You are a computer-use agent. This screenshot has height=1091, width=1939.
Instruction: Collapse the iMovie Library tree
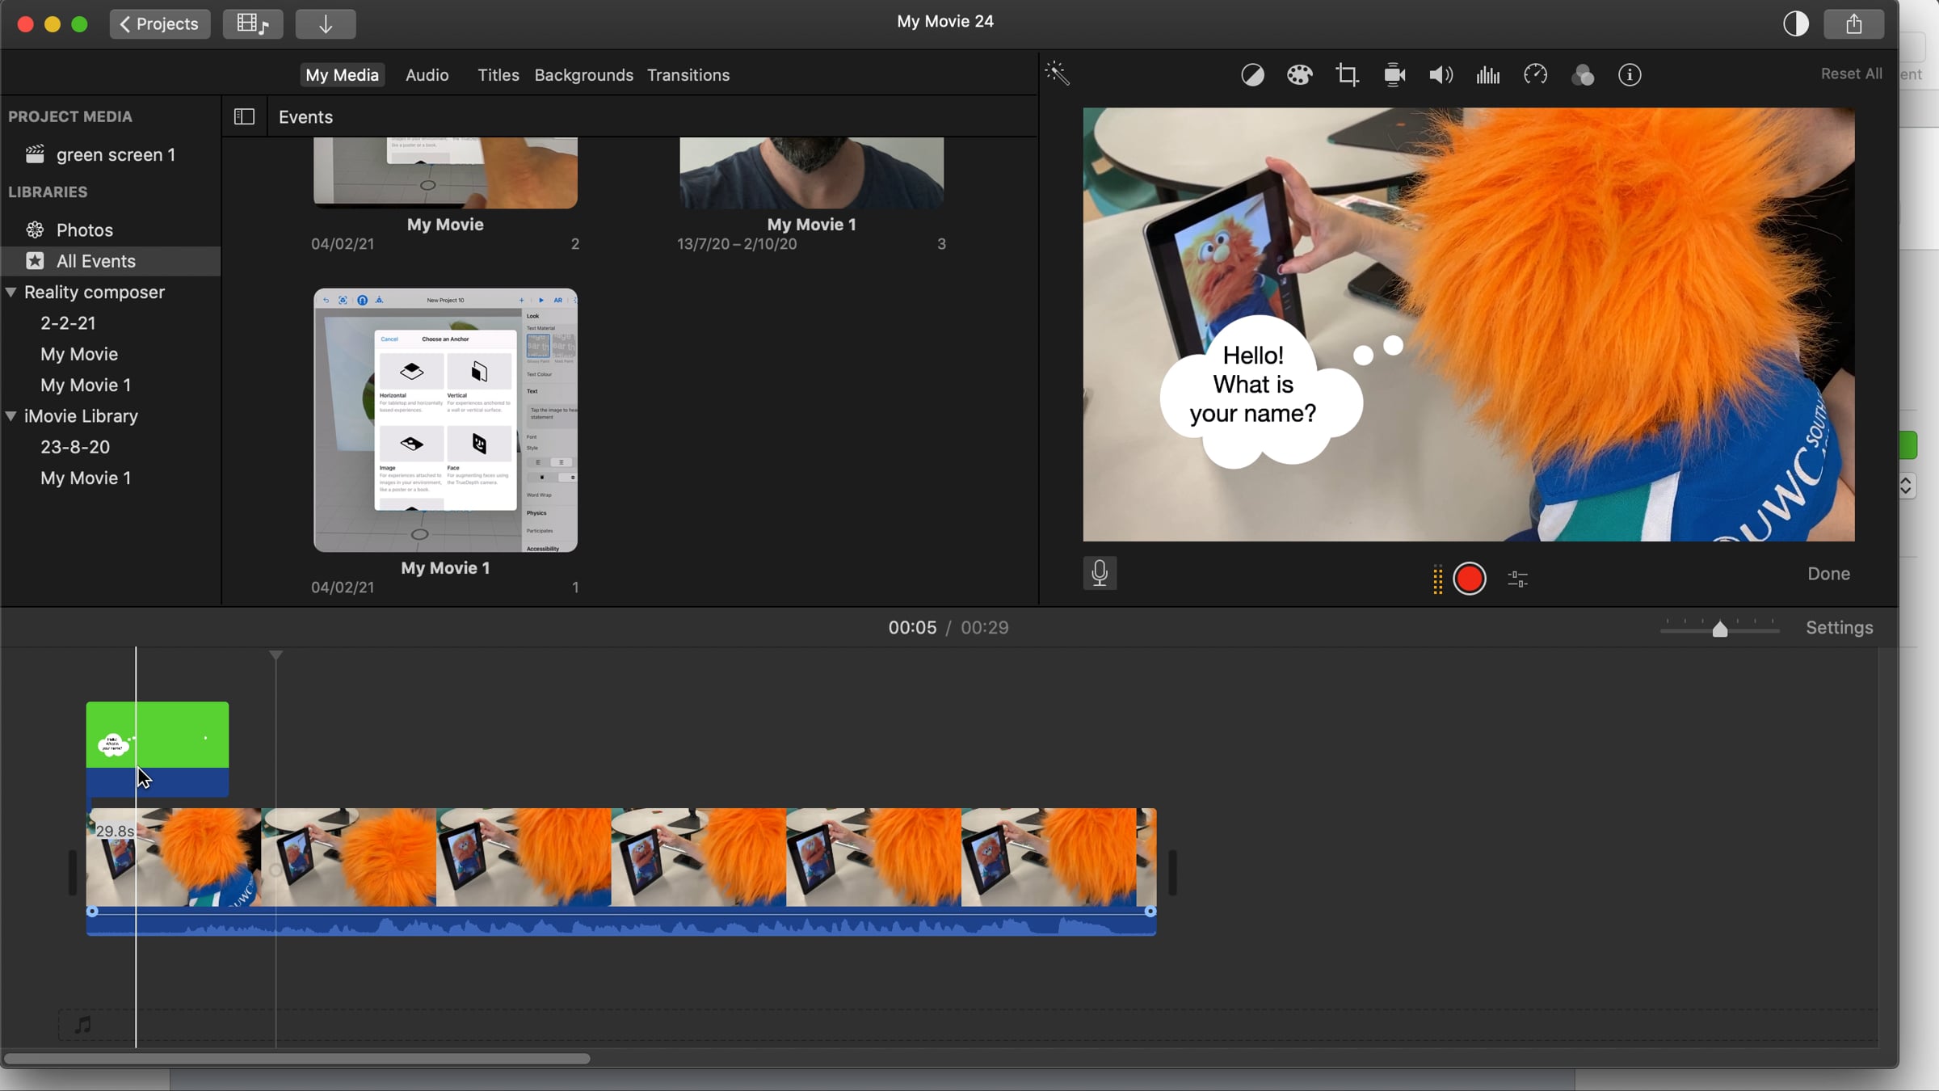(x=11, y=416)
